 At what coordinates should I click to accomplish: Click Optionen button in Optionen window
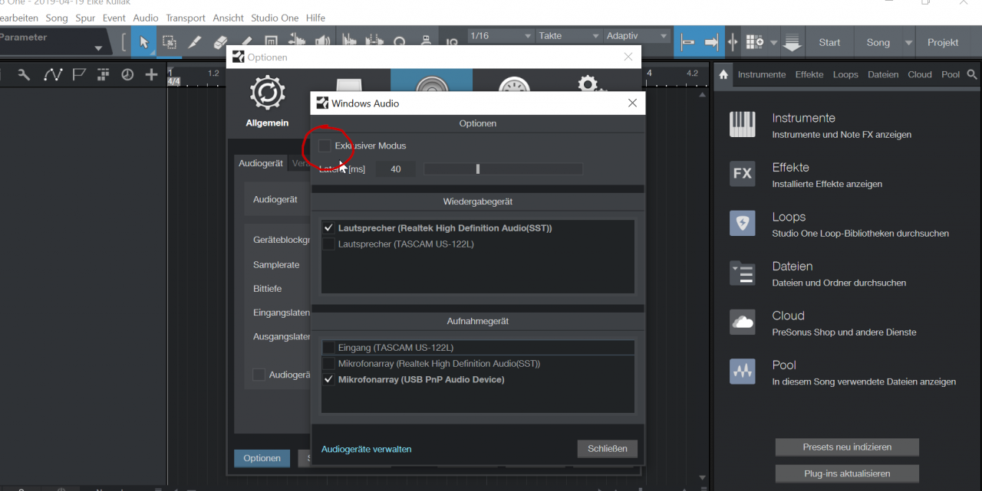pos(262,458)
